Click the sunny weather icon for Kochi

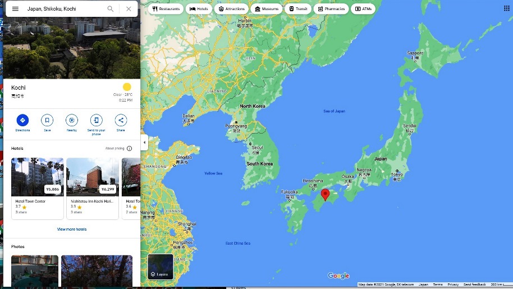coord(127,87)
